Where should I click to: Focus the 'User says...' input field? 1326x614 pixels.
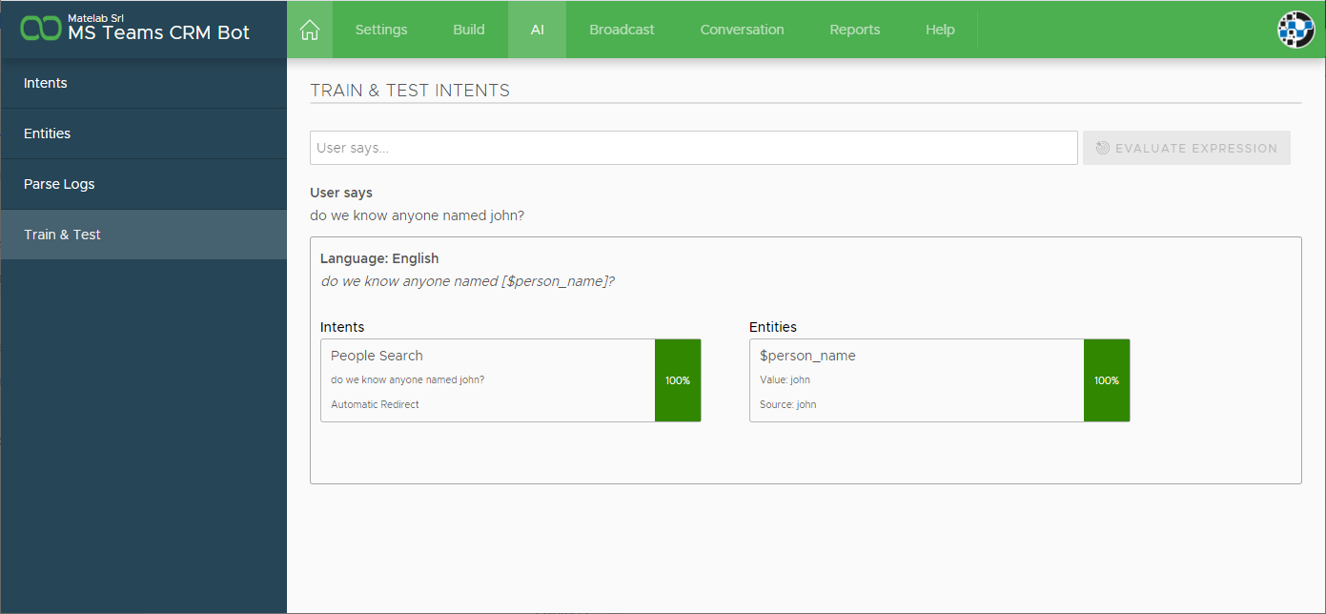point(694,148)
